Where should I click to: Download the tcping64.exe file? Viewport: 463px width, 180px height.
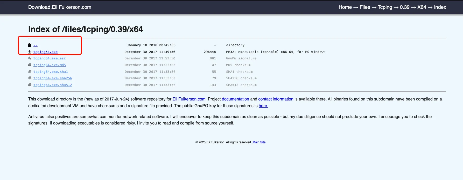45,52
